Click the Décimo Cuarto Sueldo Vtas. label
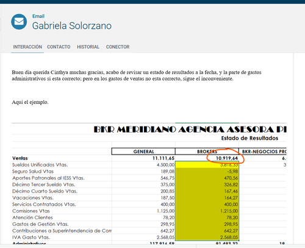This screenshot has height=248, width=305. click(x=45, y=191)
